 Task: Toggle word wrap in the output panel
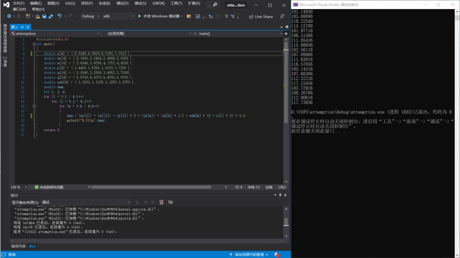pos(170,202)
